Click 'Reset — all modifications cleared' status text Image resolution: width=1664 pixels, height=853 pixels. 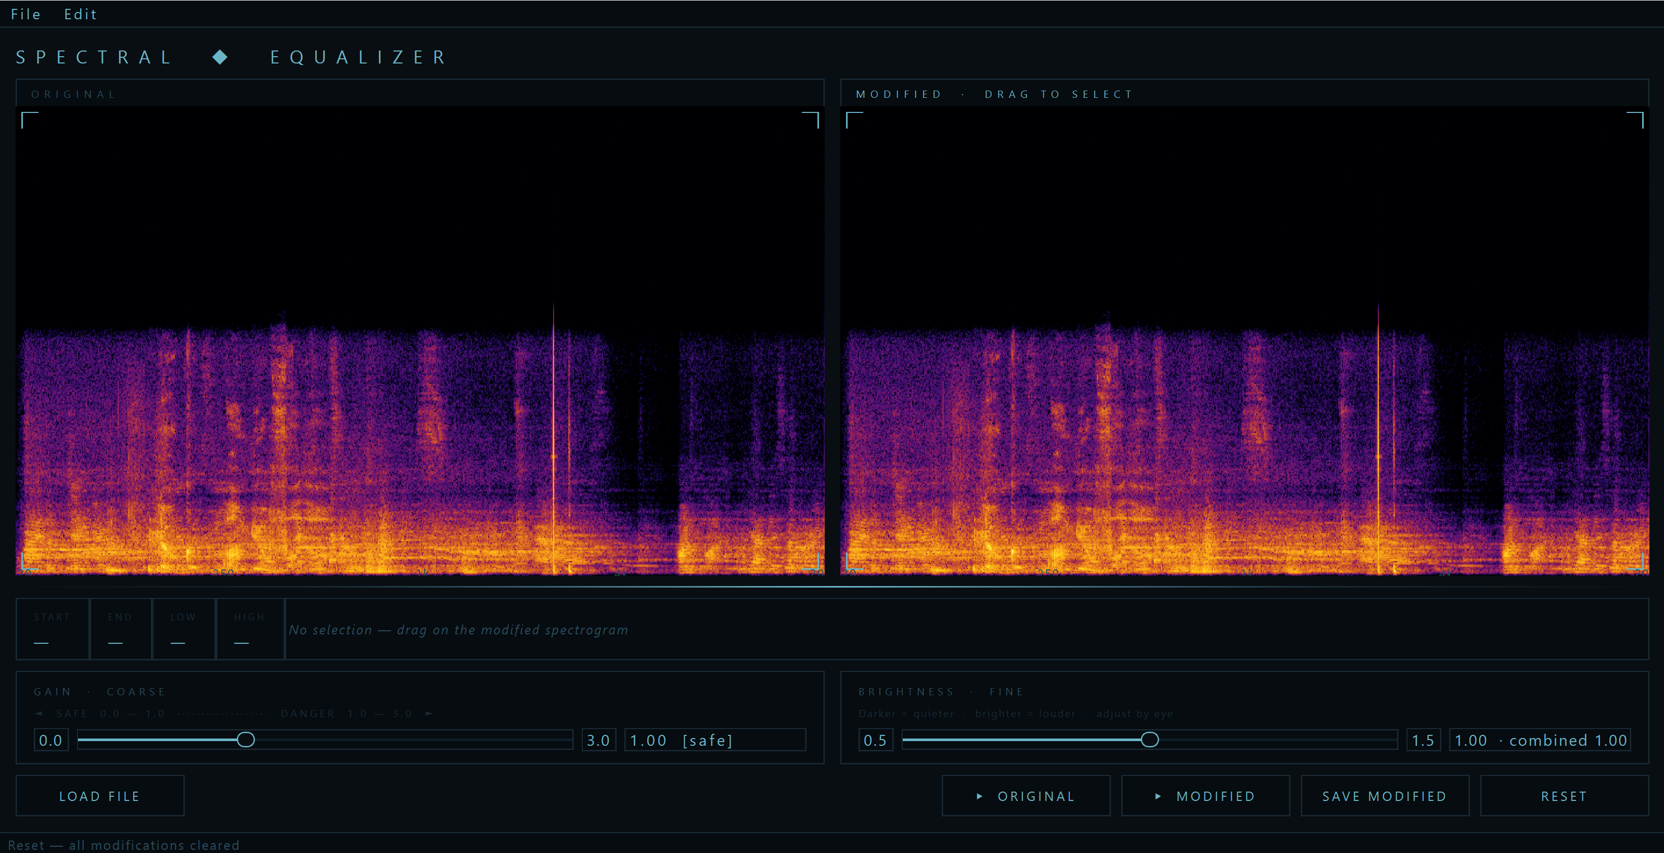[123, 845]
